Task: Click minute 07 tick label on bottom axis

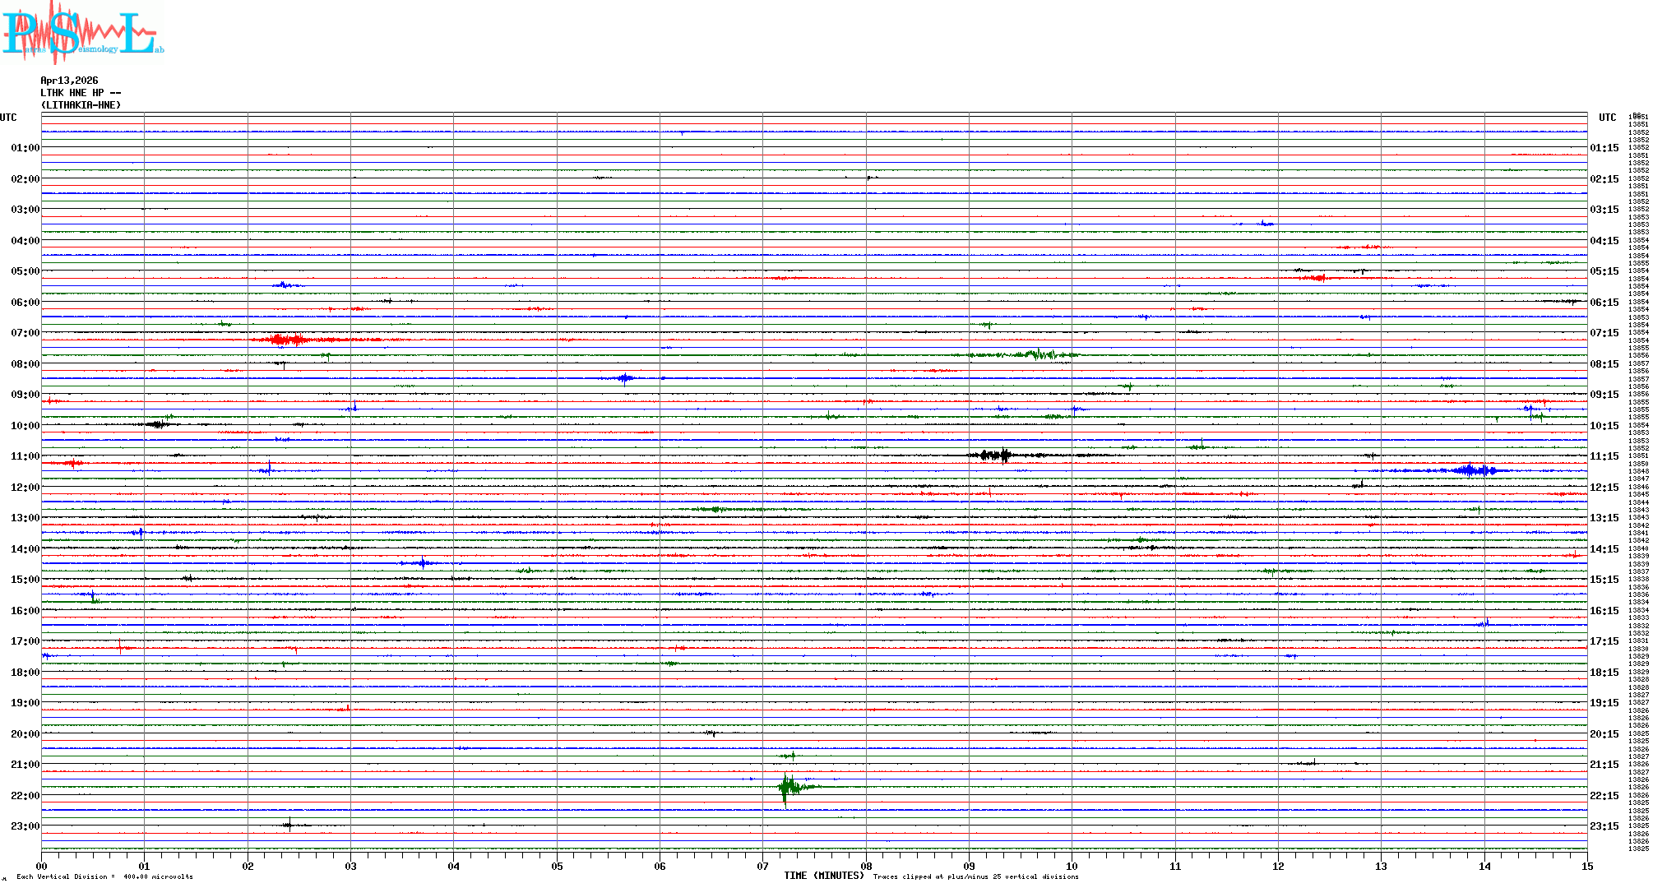Action: click(762, 866)
